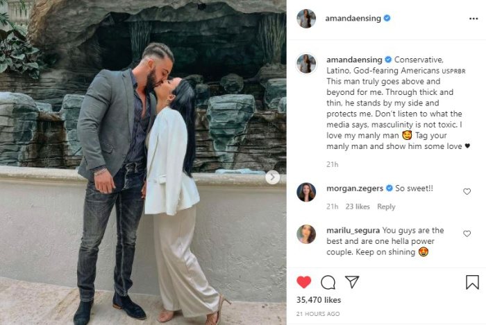The height and width of the screenshot is (325, 486).
Task: Open marilu_segura profile avatar
Action: pos(306,234)
